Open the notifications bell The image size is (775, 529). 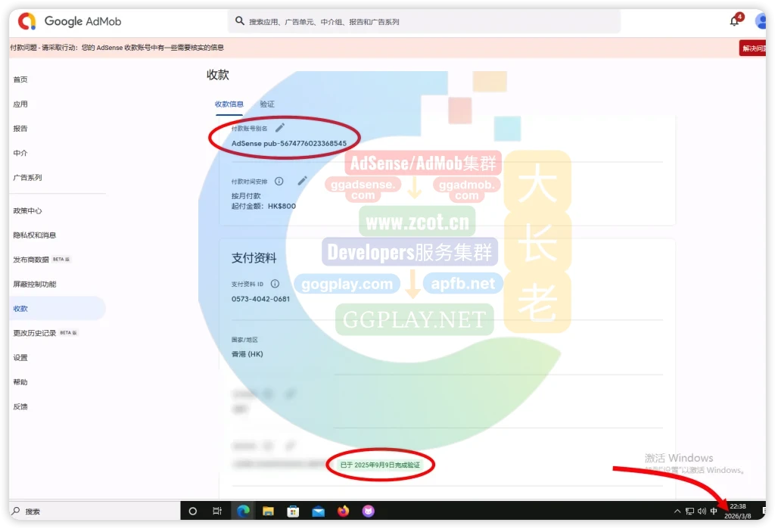734,21
